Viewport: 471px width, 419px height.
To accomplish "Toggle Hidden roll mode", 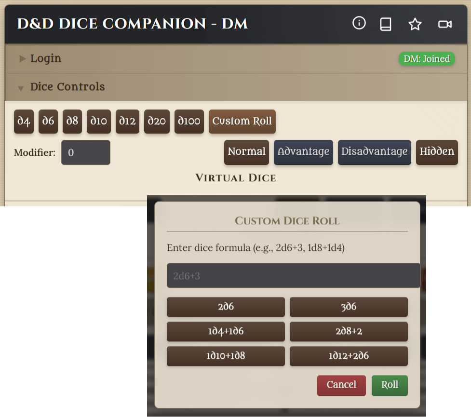I will click(x=437, y=152).
